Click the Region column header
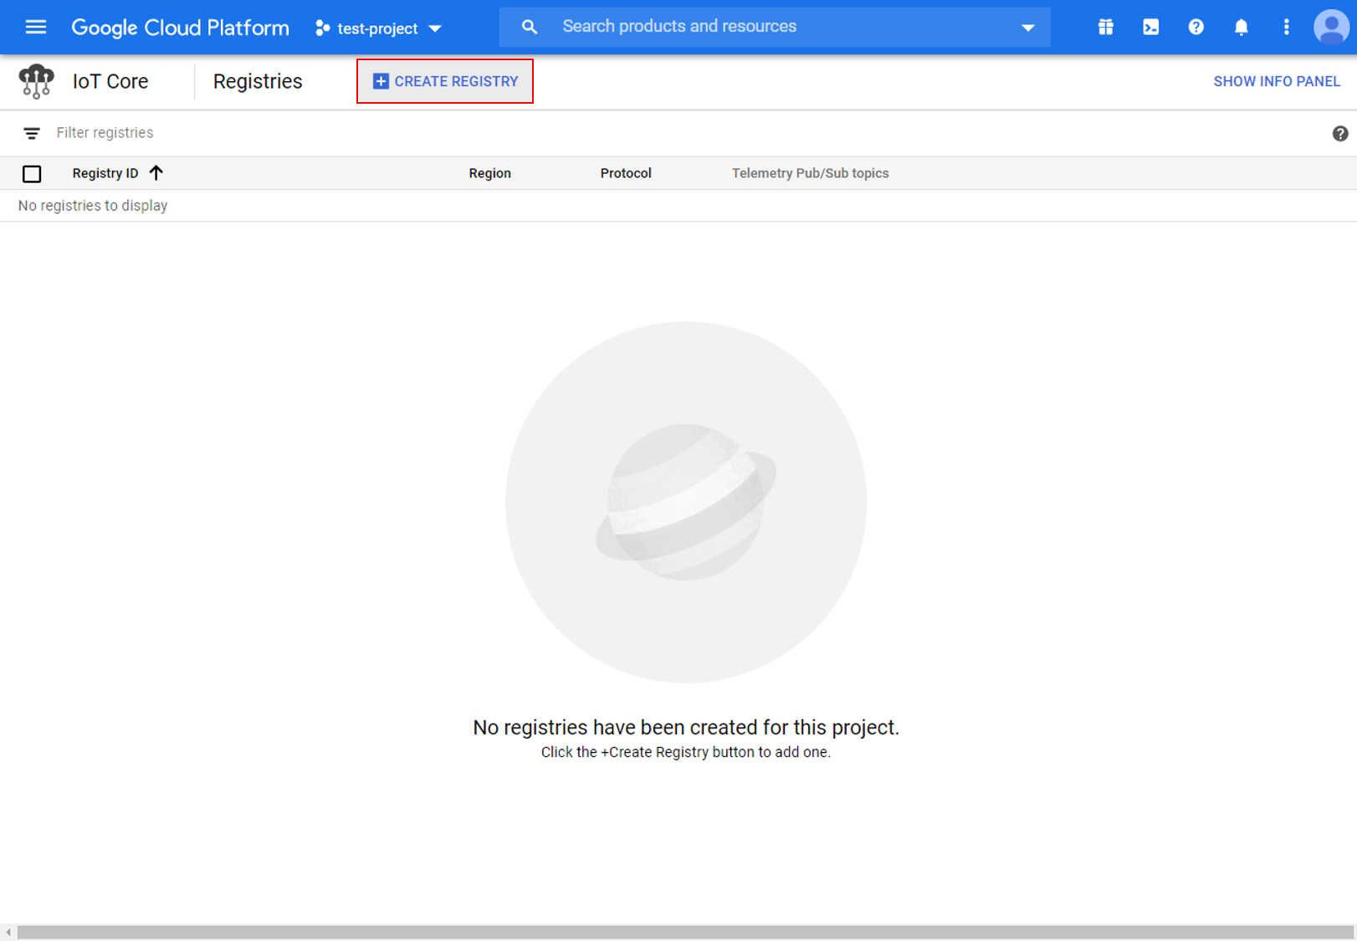This screenshot has height=941, width=1357. (x=489, y=173)
